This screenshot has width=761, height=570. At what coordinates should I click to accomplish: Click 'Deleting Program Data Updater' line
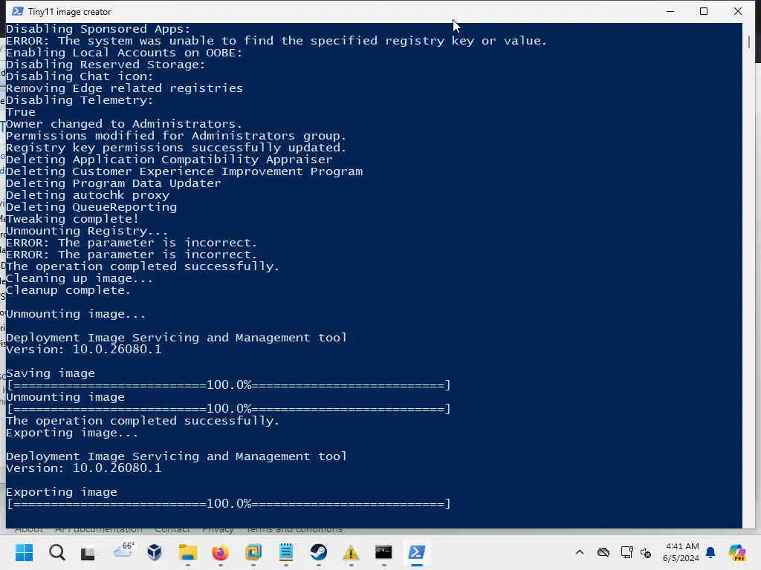114,183
